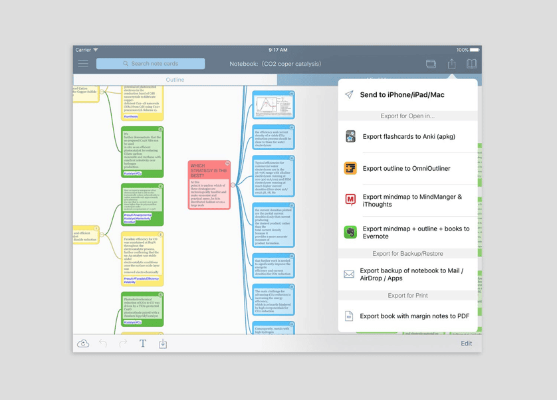
Task: Tap the cloud sync icon
Action: 83,344
